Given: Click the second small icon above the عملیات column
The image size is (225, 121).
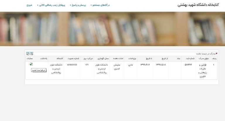Looking at the screenshot, I should coord(32,53).
